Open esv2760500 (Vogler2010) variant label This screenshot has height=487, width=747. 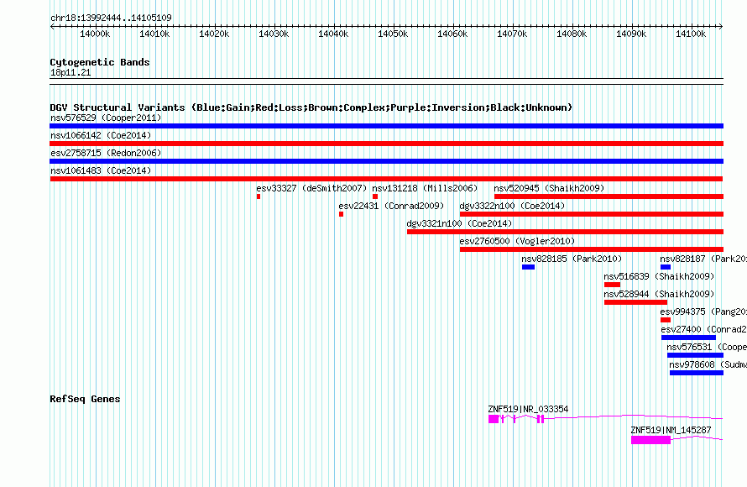tap(517, 241)
